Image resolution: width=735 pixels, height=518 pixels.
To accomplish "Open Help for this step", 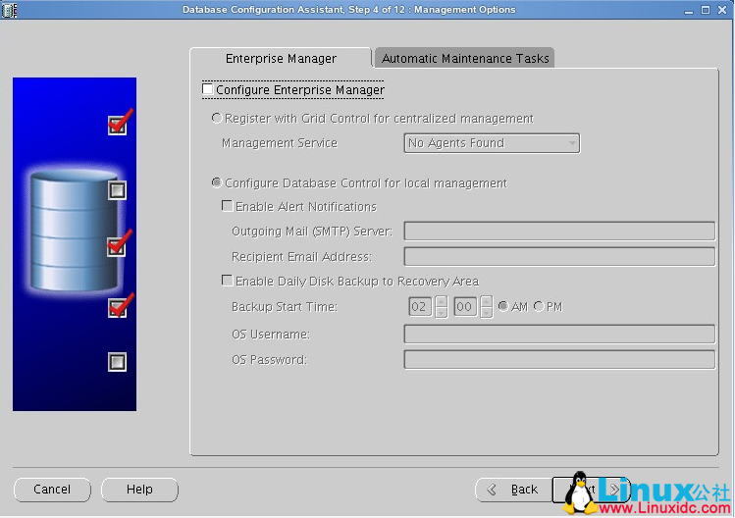I will (x=139, y=490).
